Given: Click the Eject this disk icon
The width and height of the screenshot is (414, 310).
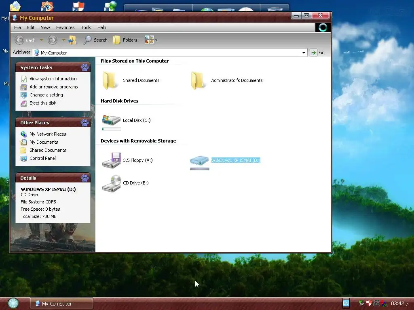Looking at the screenshot, I should click(x=24, y=103).
